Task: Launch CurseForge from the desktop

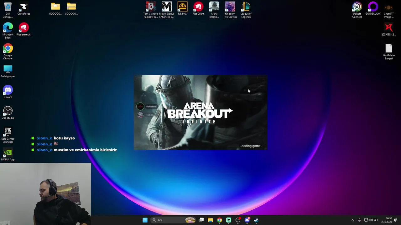Action: click(24, 9)
